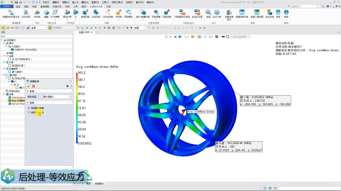Switch to the 造型 ribbon tab
The height and width of the screenshot is (191, 341).
pos(18,6)
